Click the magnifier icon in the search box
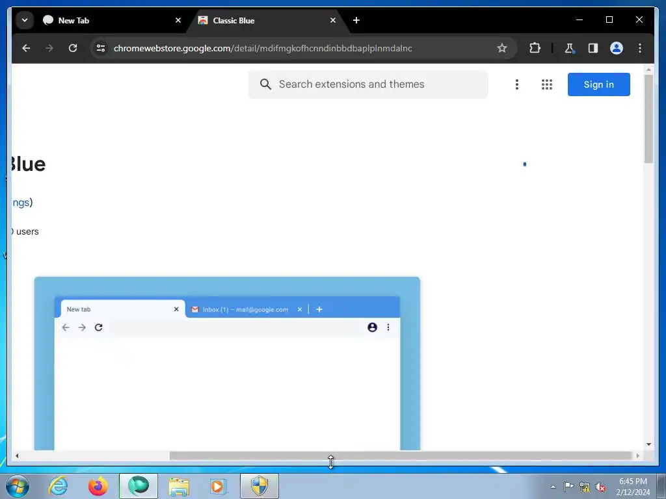Viewport: 666px width, 499px height. coord(265,84)
